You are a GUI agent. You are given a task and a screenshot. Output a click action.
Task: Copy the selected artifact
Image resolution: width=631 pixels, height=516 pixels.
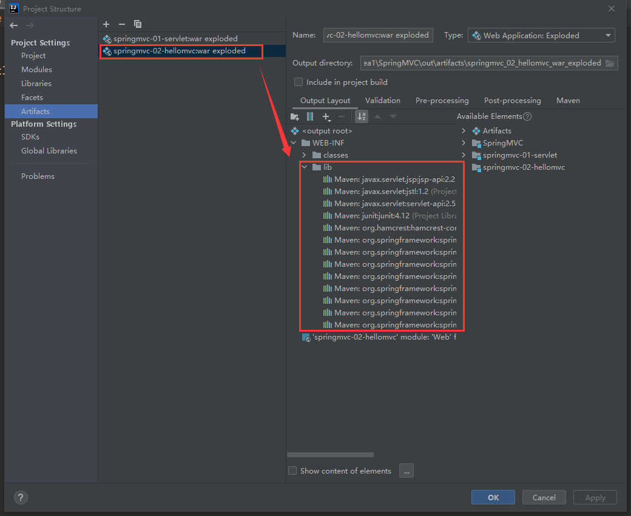[x=138, y=24]
